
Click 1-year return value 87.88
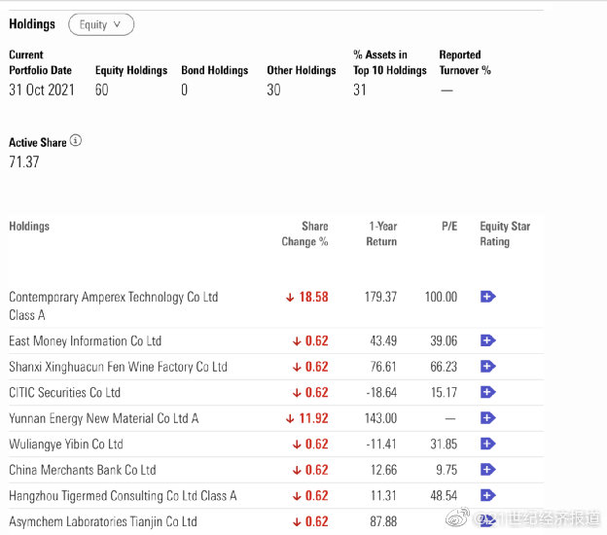tap(383, 521)
